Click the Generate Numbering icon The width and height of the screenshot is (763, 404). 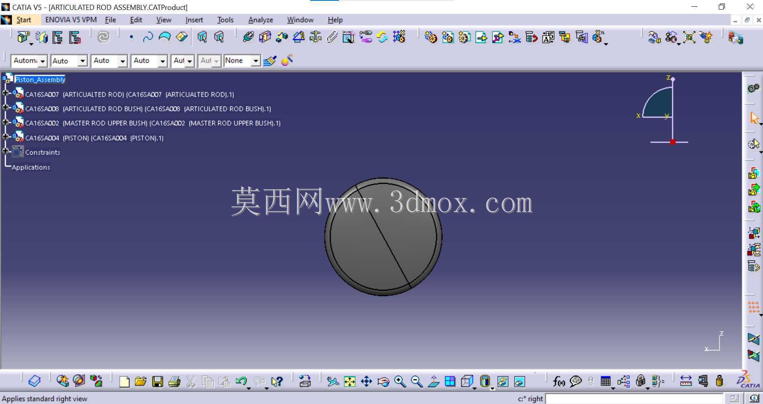point(548,37)
